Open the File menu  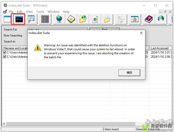11,11
